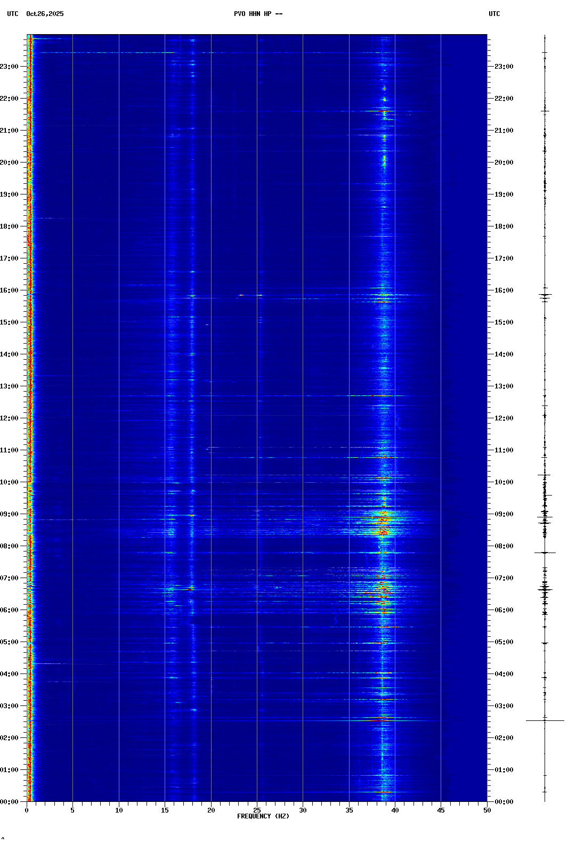Click the PVO HHN HP station title
This screenshot has height=844, width=568.
click(258, 14)
